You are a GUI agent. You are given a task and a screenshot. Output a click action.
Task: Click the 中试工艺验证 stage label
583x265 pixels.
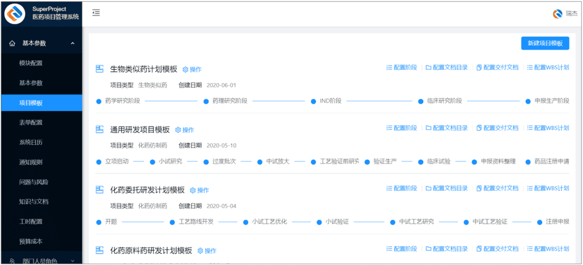(490, 222)
